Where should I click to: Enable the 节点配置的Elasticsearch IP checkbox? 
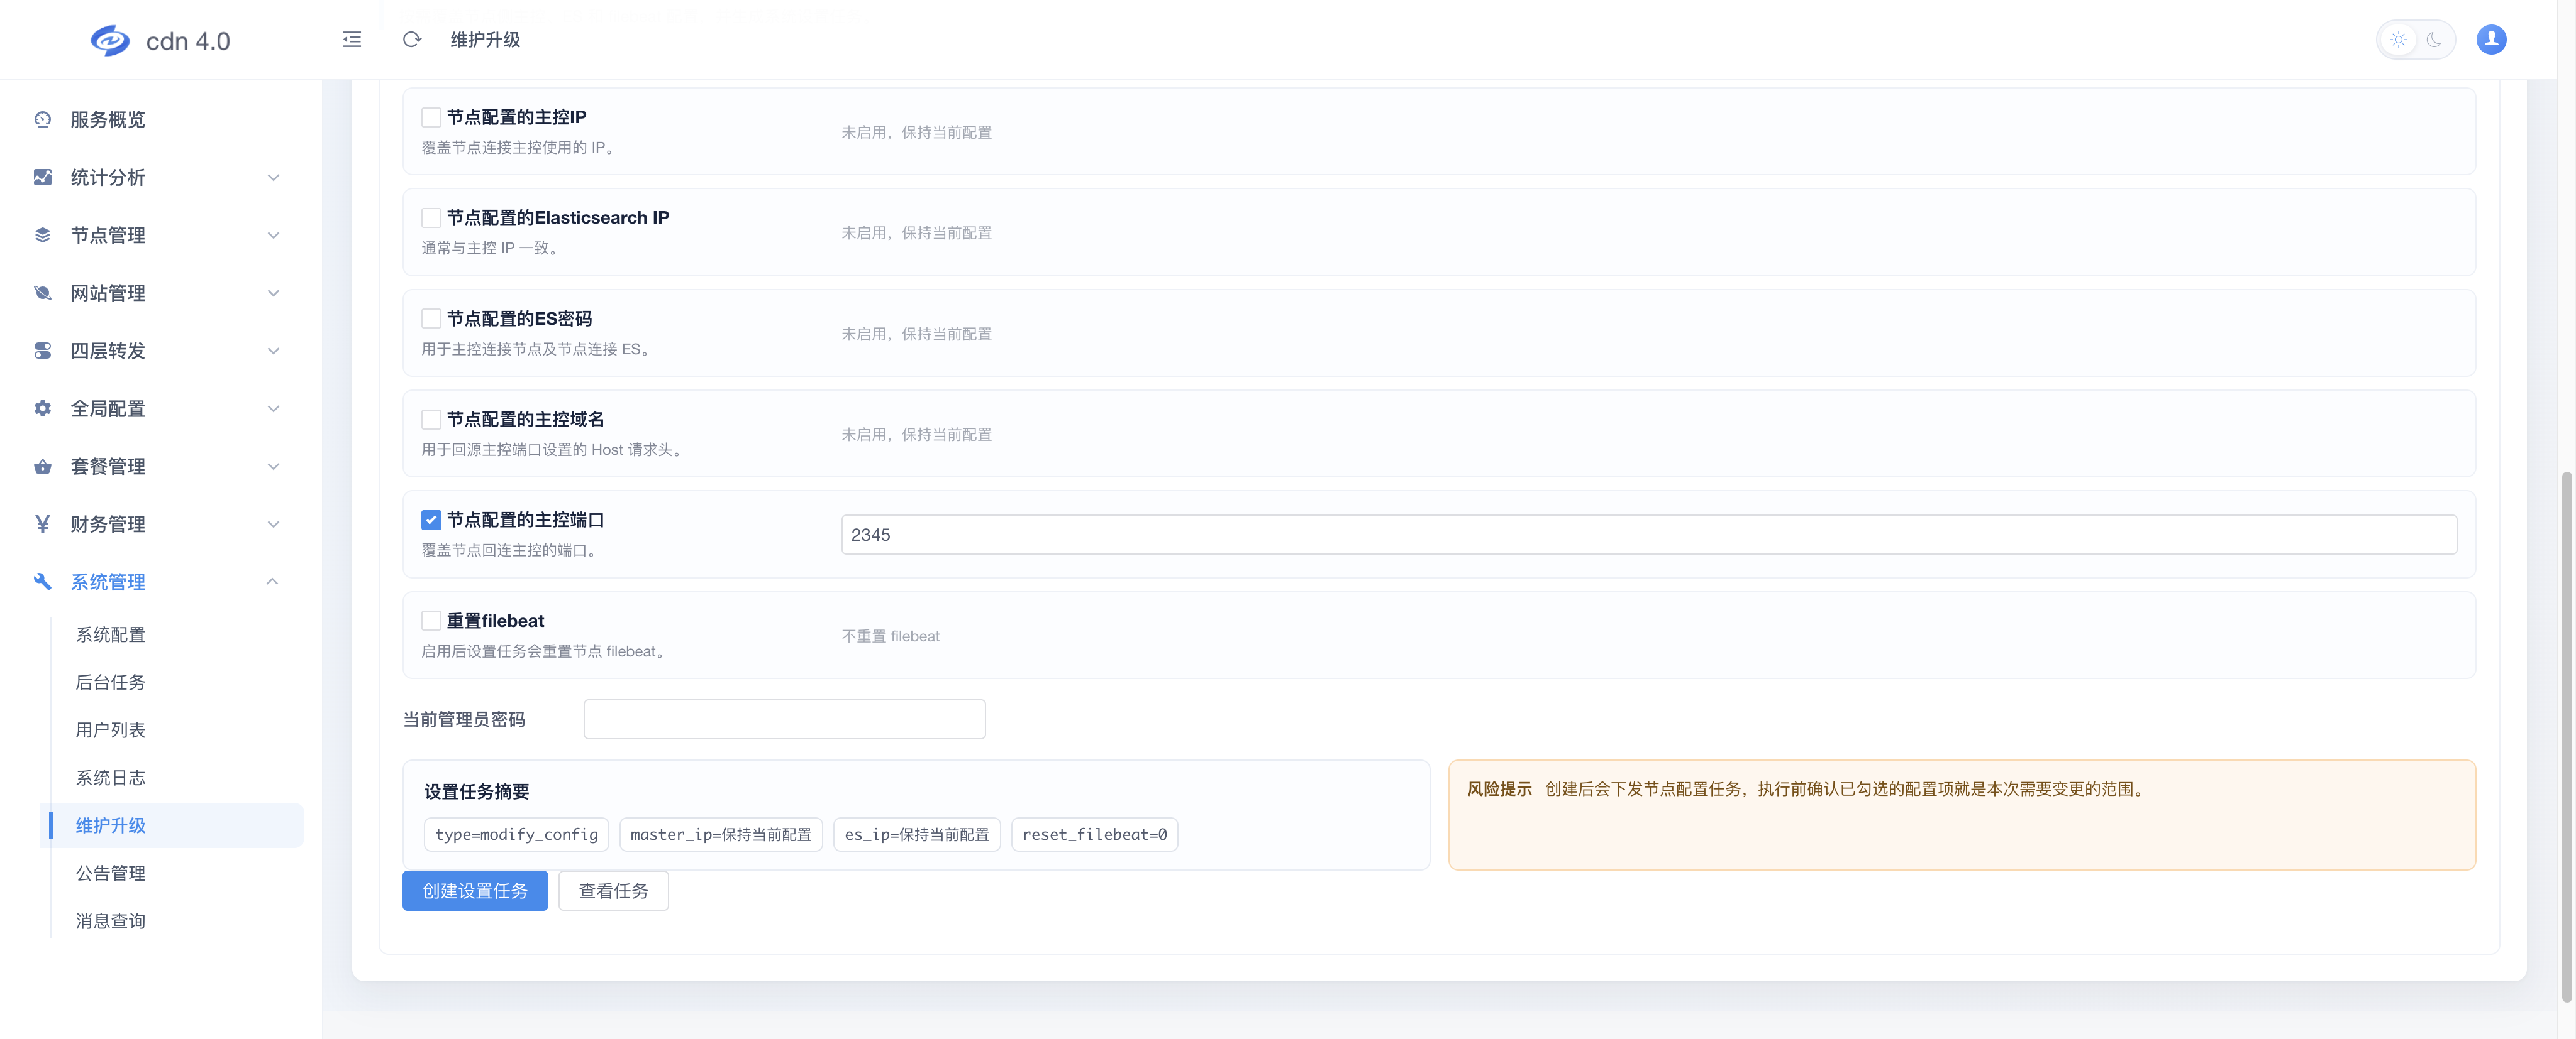(x=431, y=218)
